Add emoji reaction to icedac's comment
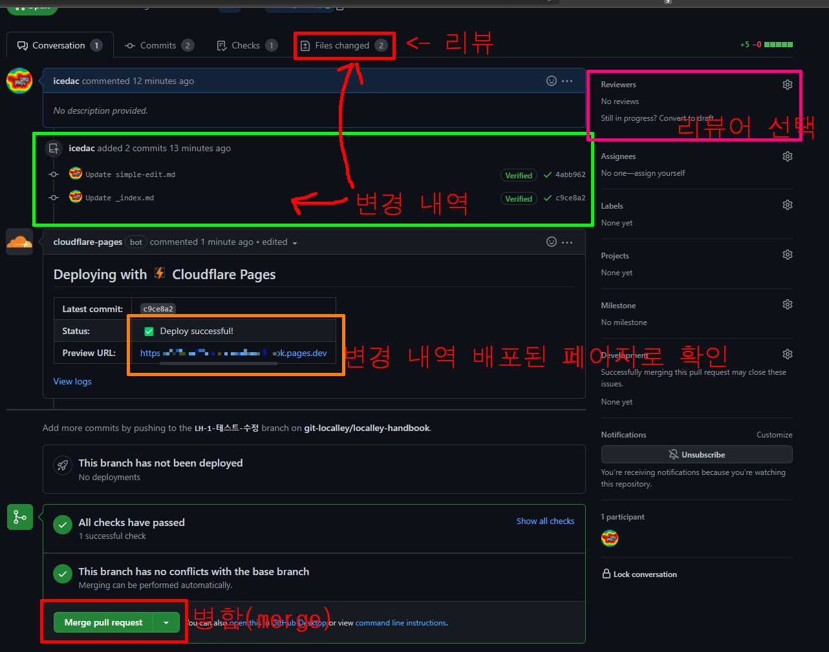 [x=551, y=81]
